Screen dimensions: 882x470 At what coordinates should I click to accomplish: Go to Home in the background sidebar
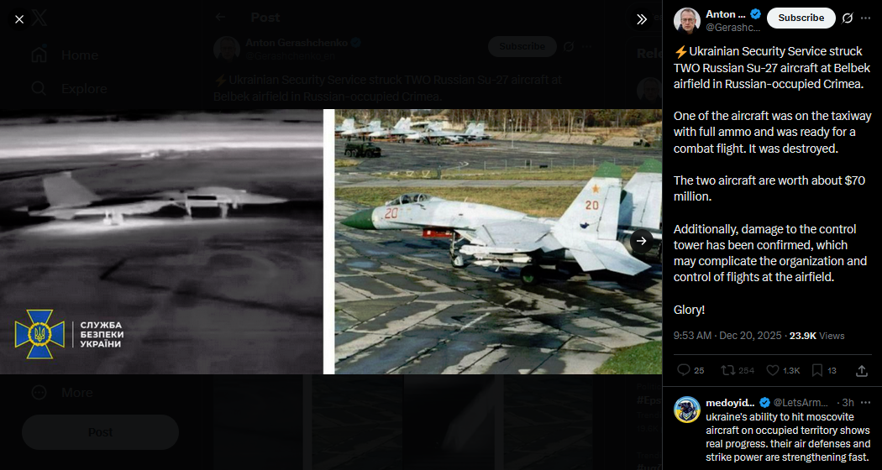click(65, 55)
